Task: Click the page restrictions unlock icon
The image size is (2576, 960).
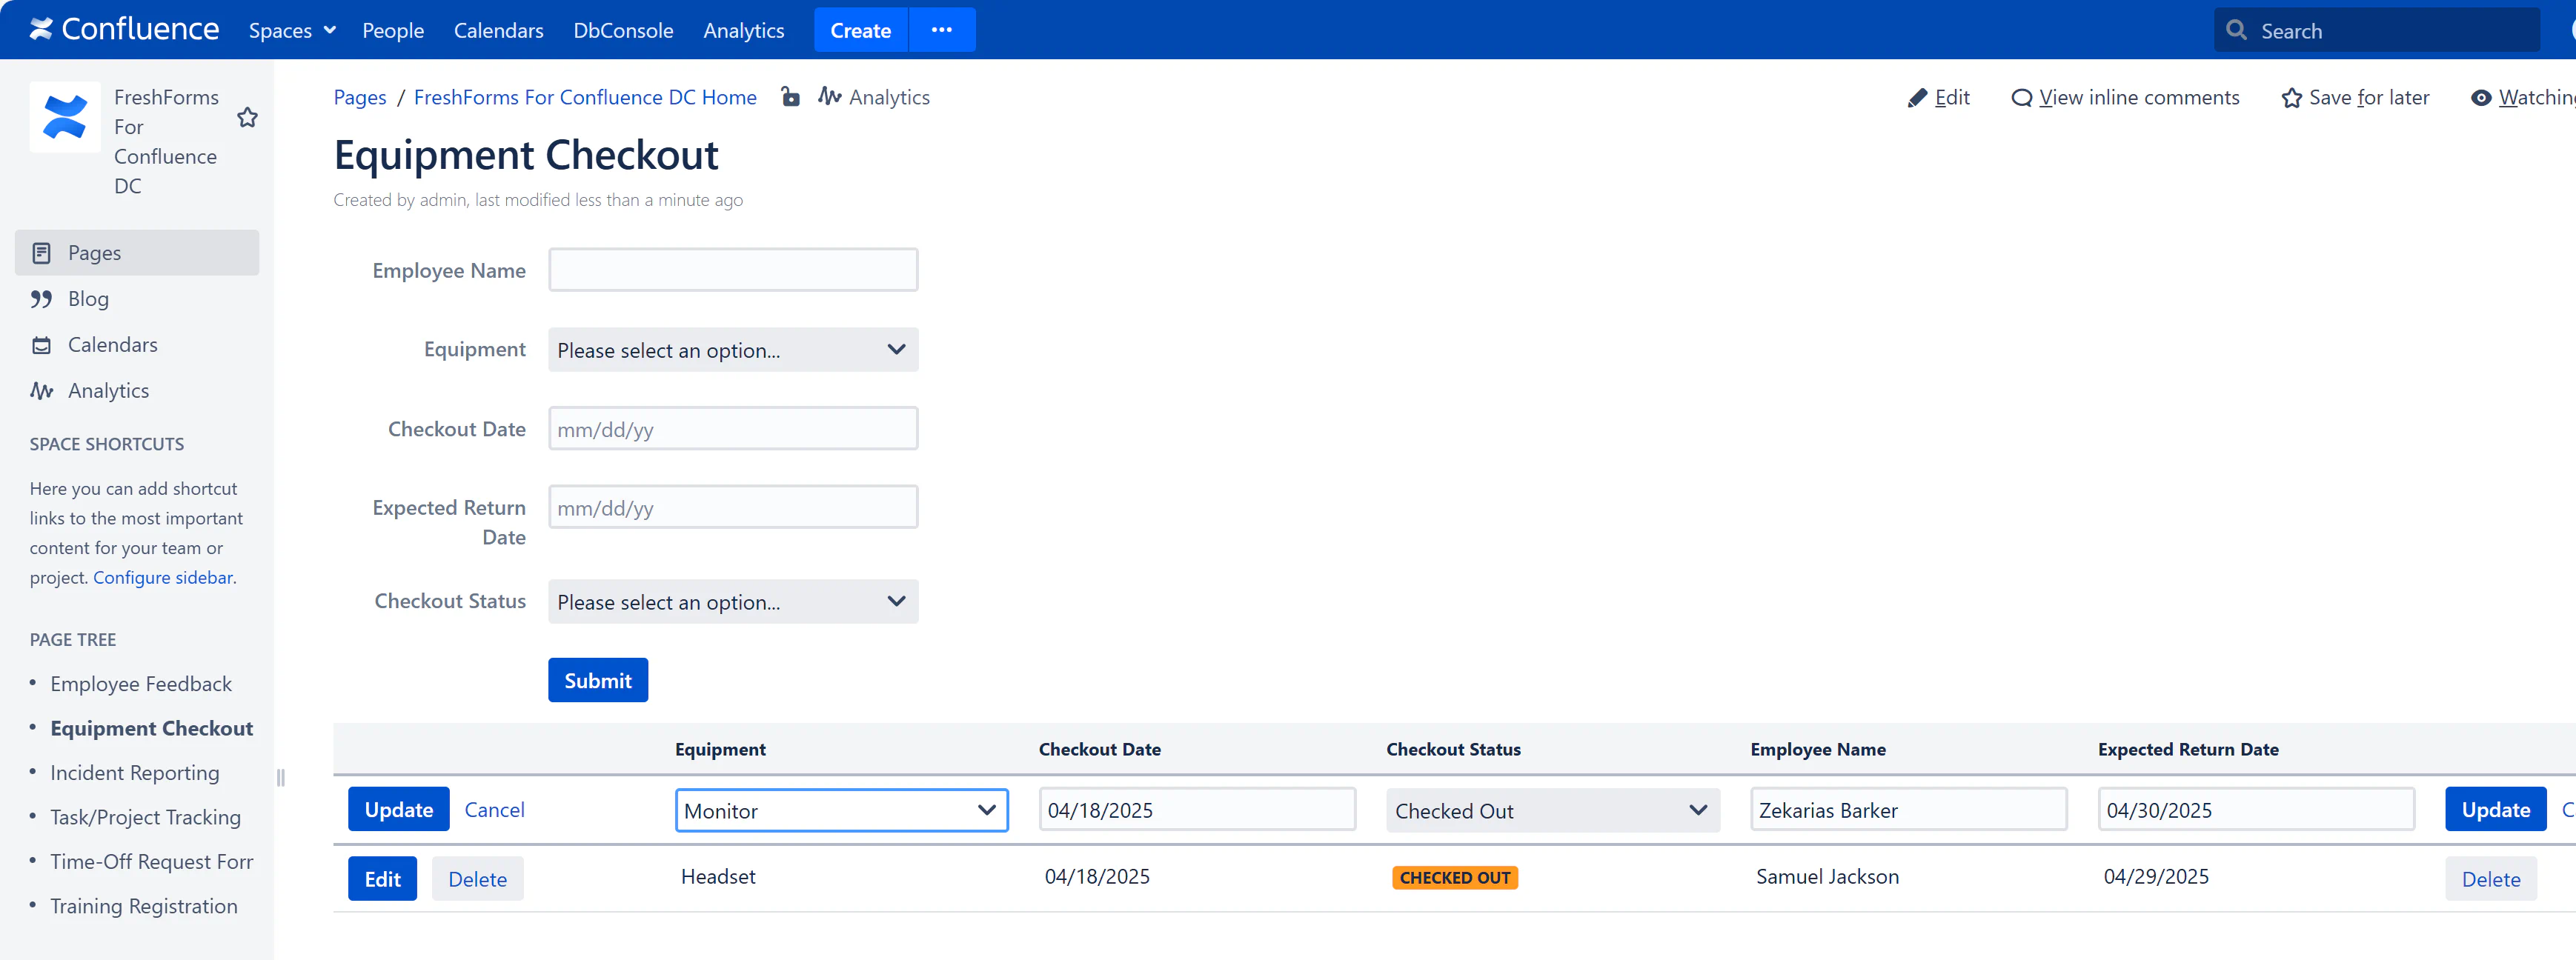Action: [790, 97]
